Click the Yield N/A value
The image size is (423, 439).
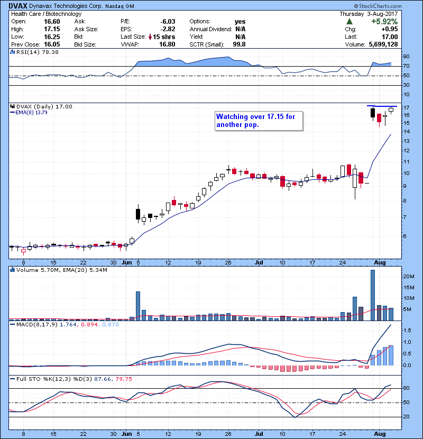(x=240, y=37)
